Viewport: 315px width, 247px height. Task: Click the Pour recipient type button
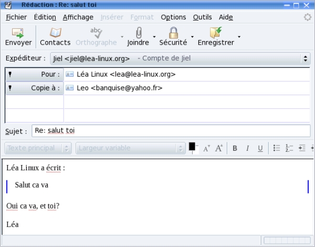click(x=34, y=75)
